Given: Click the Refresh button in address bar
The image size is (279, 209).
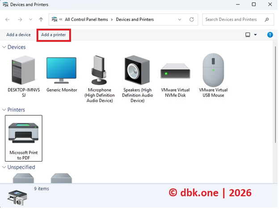Looking at the screenshot, I should 192,20.
